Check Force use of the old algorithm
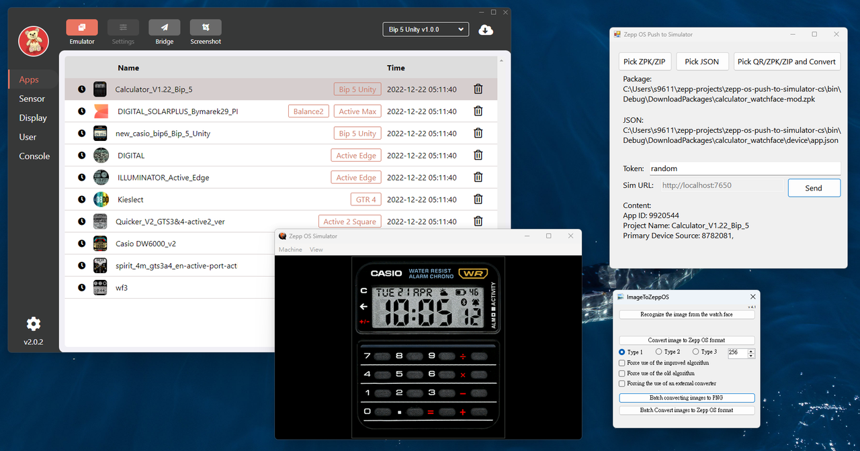This screenshot has width=860, height=451. pyautogui.click(x=622, y=373)
